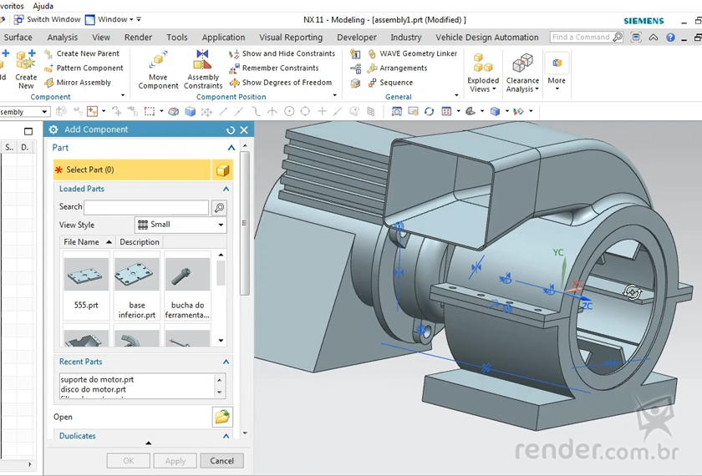Screen dimensions: 702x476
Task: Click the search magnifier icon in Loaded Parts
Action: (219, 207)
